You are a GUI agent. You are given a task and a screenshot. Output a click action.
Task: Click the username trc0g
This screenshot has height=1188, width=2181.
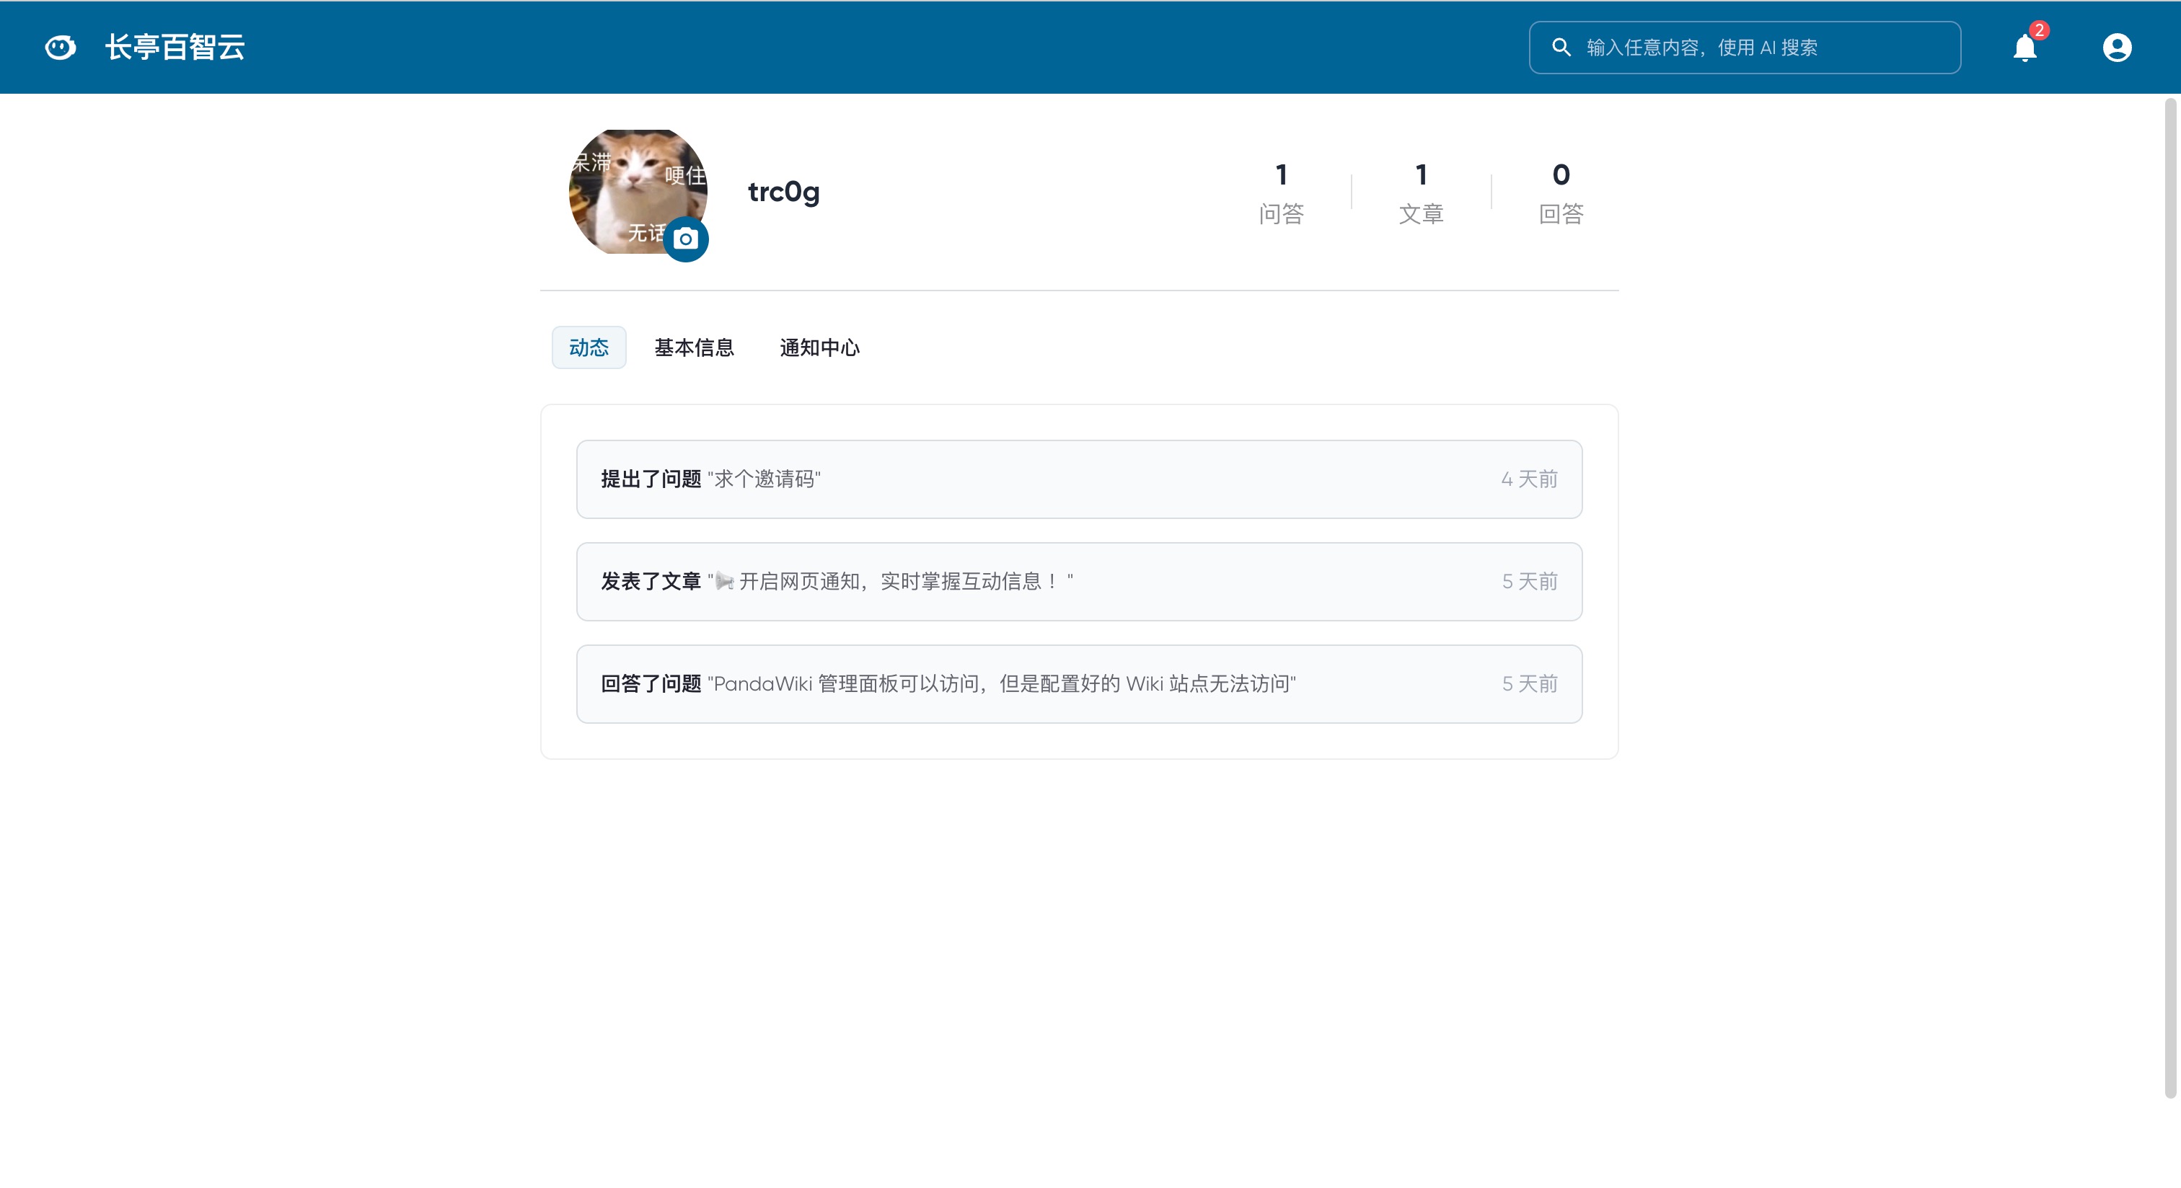tap(783, 191)
